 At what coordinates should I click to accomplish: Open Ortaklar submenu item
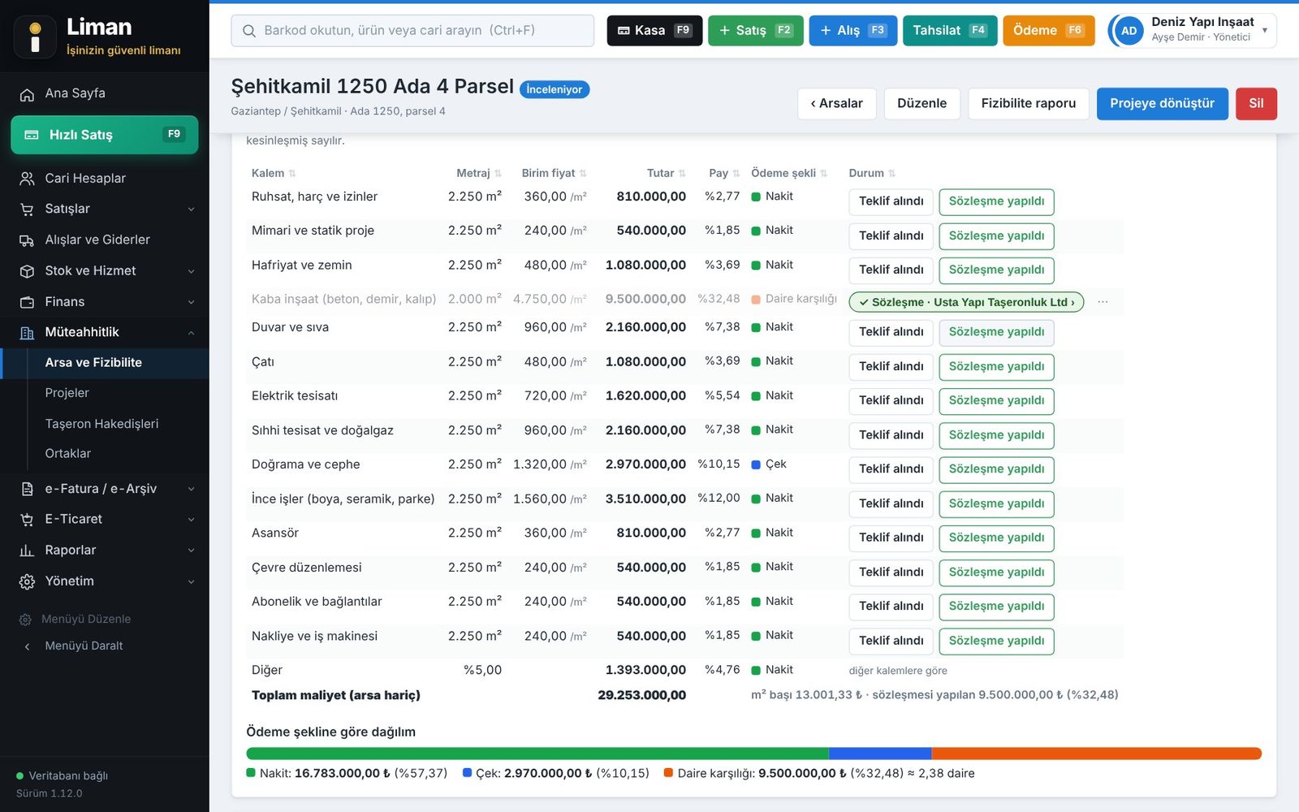click(68, 454)
